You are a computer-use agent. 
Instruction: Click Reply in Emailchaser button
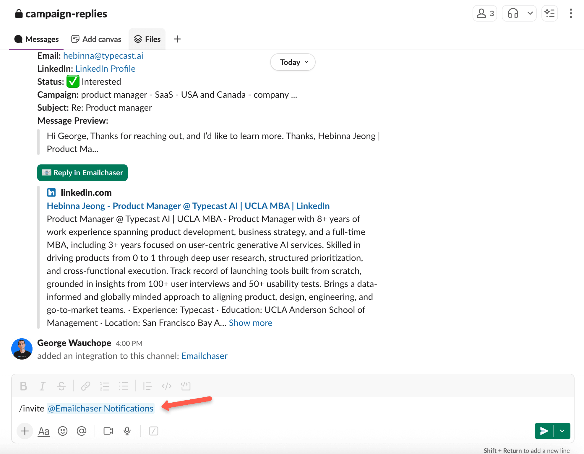[x=82, y=173]
